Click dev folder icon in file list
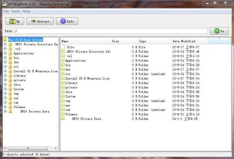Screen dimensions: 234x159 (x=63, y=69)
